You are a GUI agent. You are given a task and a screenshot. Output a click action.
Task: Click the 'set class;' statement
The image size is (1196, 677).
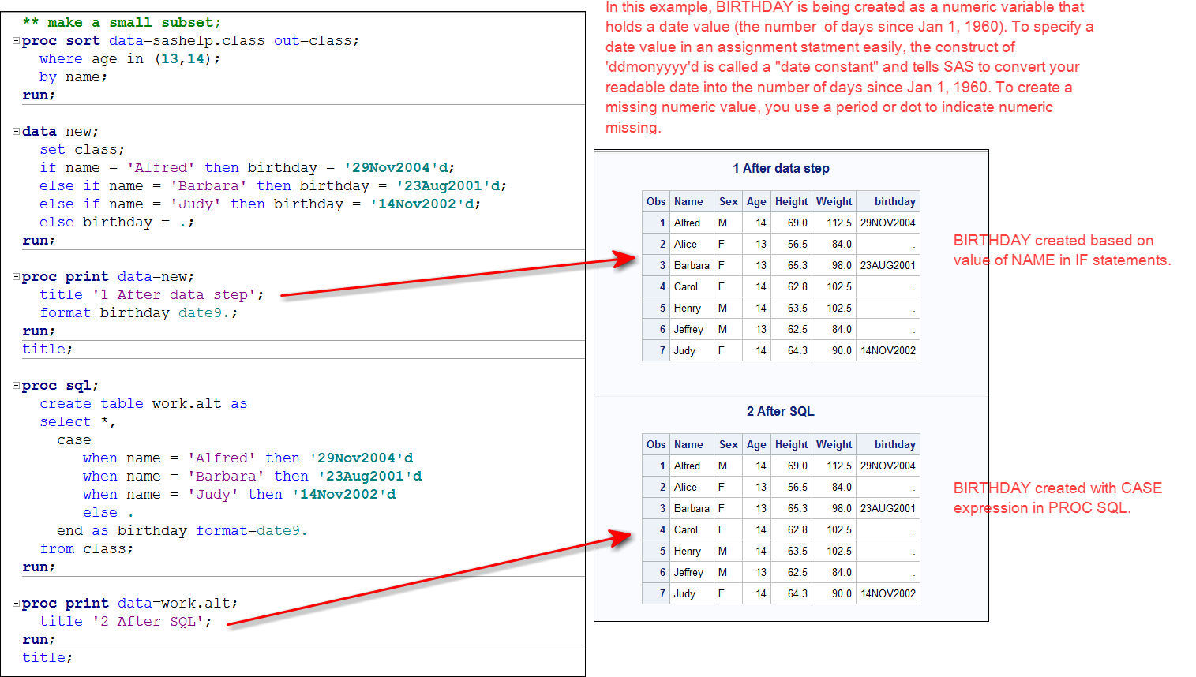[x=82, y=149]
